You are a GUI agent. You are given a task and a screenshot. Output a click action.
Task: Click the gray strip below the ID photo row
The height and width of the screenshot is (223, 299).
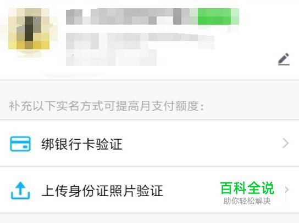[x=149, y=218]
